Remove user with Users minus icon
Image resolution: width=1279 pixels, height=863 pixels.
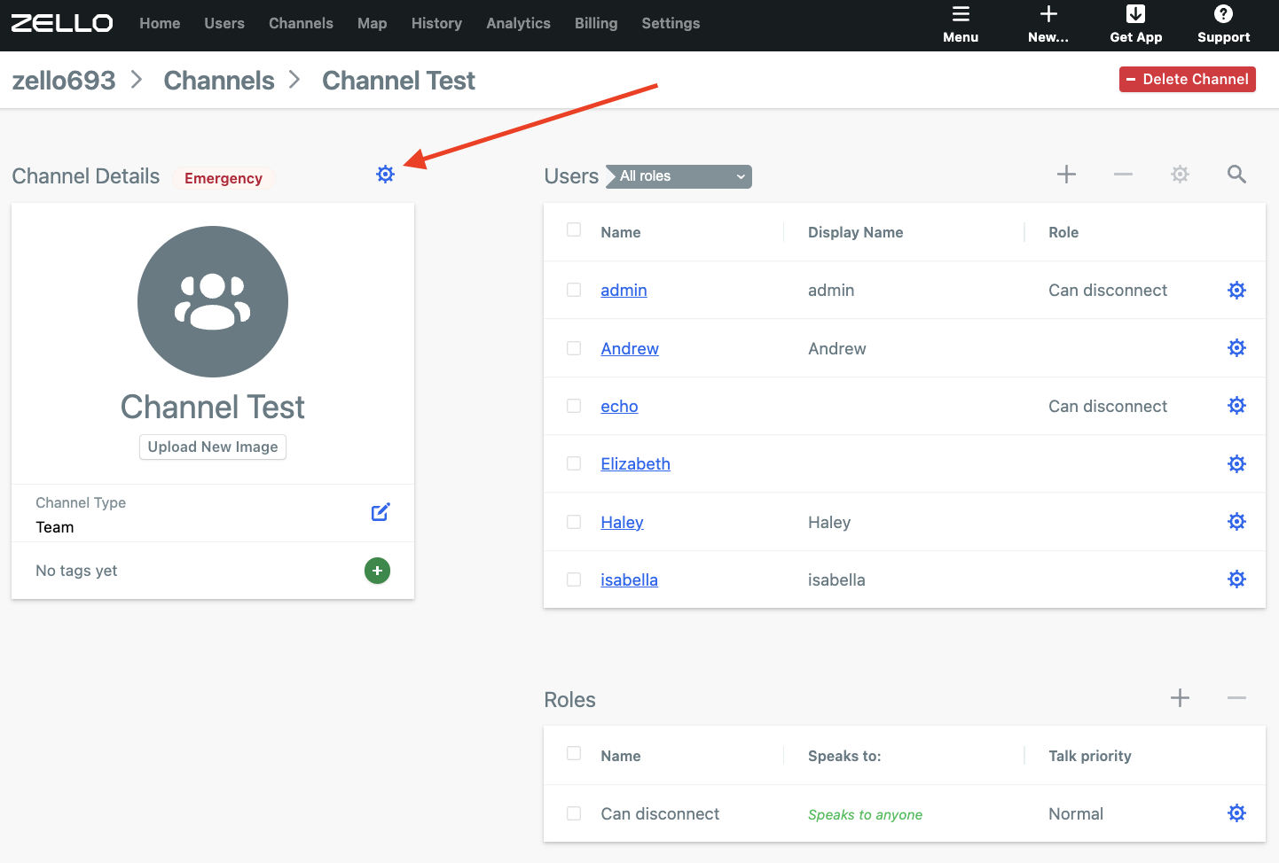tap(1123, 175)
